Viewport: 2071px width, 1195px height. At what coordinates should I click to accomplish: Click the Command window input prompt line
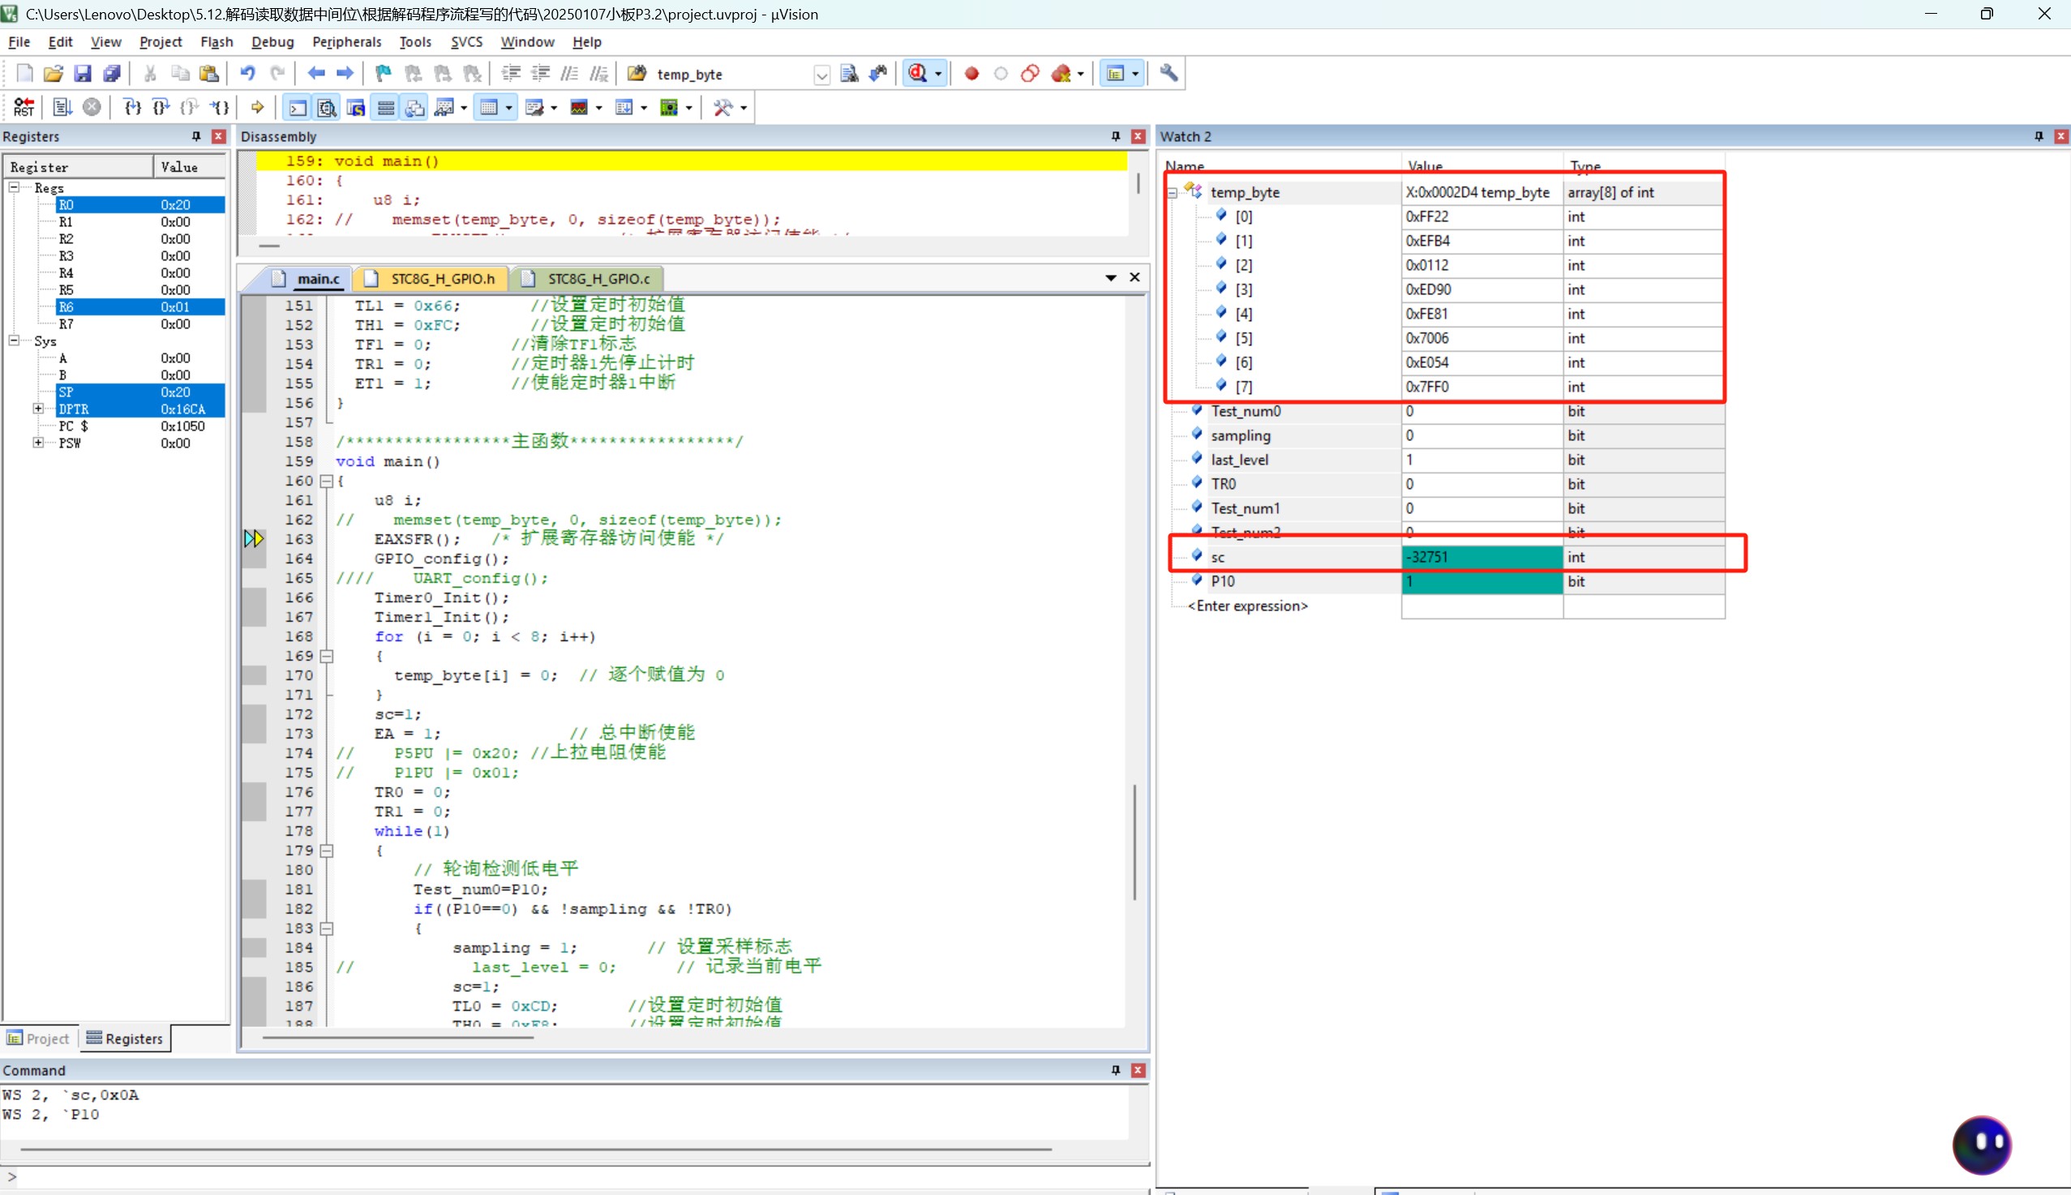(575, 1177)
